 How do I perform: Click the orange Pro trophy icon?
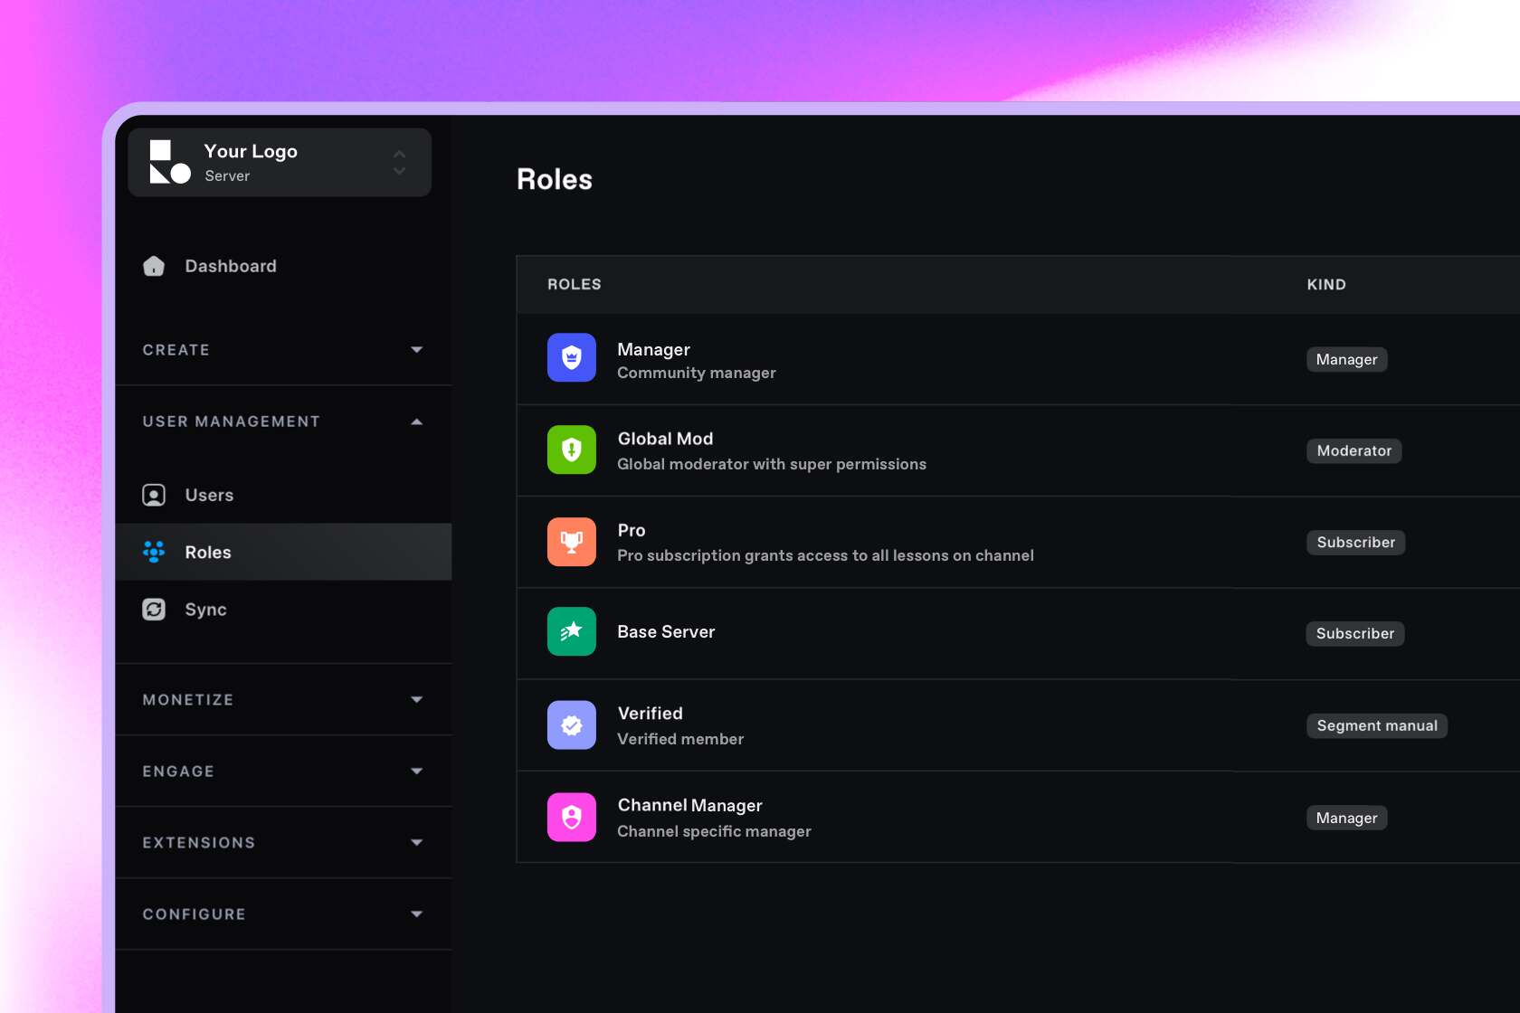(x=572, y=542)
